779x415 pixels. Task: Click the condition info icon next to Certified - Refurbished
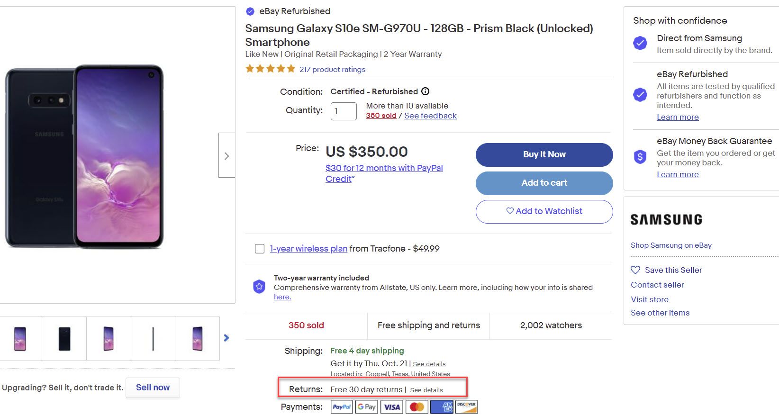(x=426, y=91)
